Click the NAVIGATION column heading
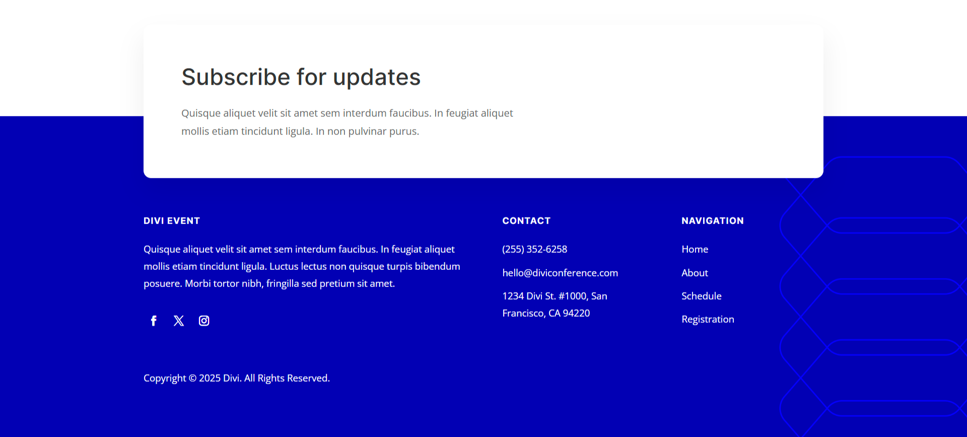 click(x=712, y=221)
